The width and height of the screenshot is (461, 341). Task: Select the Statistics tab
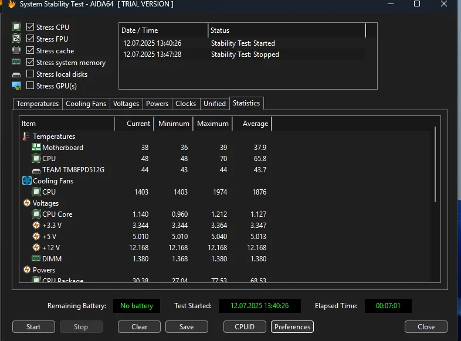[246, 103]
